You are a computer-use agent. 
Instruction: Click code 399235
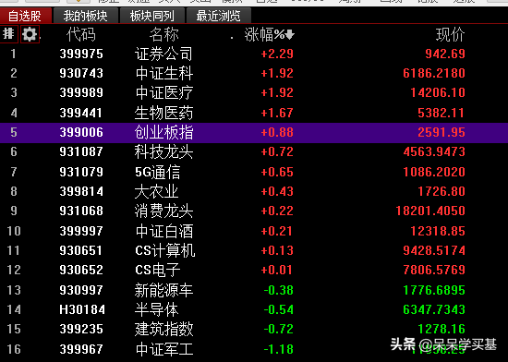81,330
